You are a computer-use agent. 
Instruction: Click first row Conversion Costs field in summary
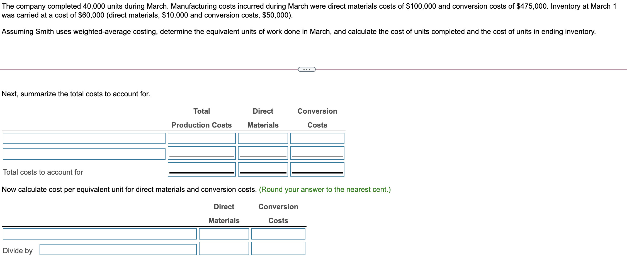pyautogui.click(x=317, y=138)
